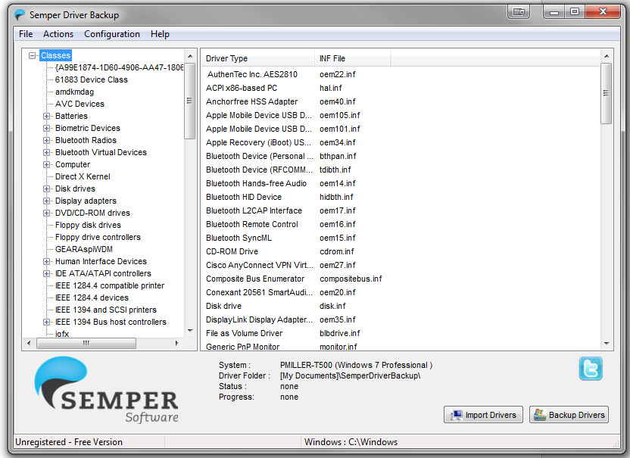This screenshot has width=630, height=458.
Task: Click the Twitter bird icon
Action: [x=591, y=369]
